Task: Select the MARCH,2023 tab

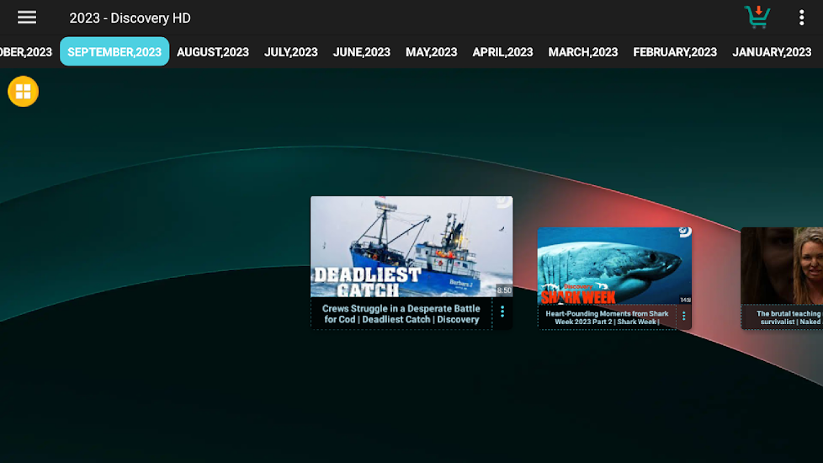Action: (583, 51)
